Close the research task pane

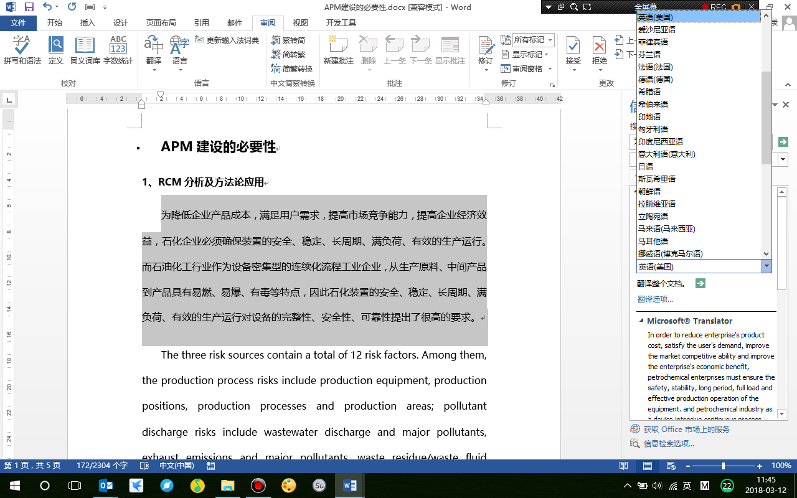(x=786, y=105)
